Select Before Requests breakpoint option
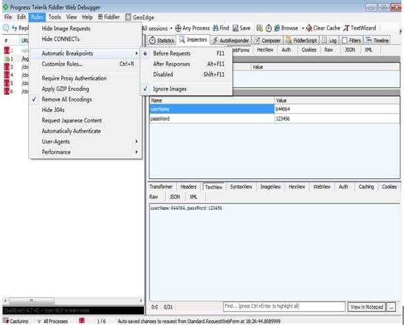 pyautogui.click(x=186, y=53)
